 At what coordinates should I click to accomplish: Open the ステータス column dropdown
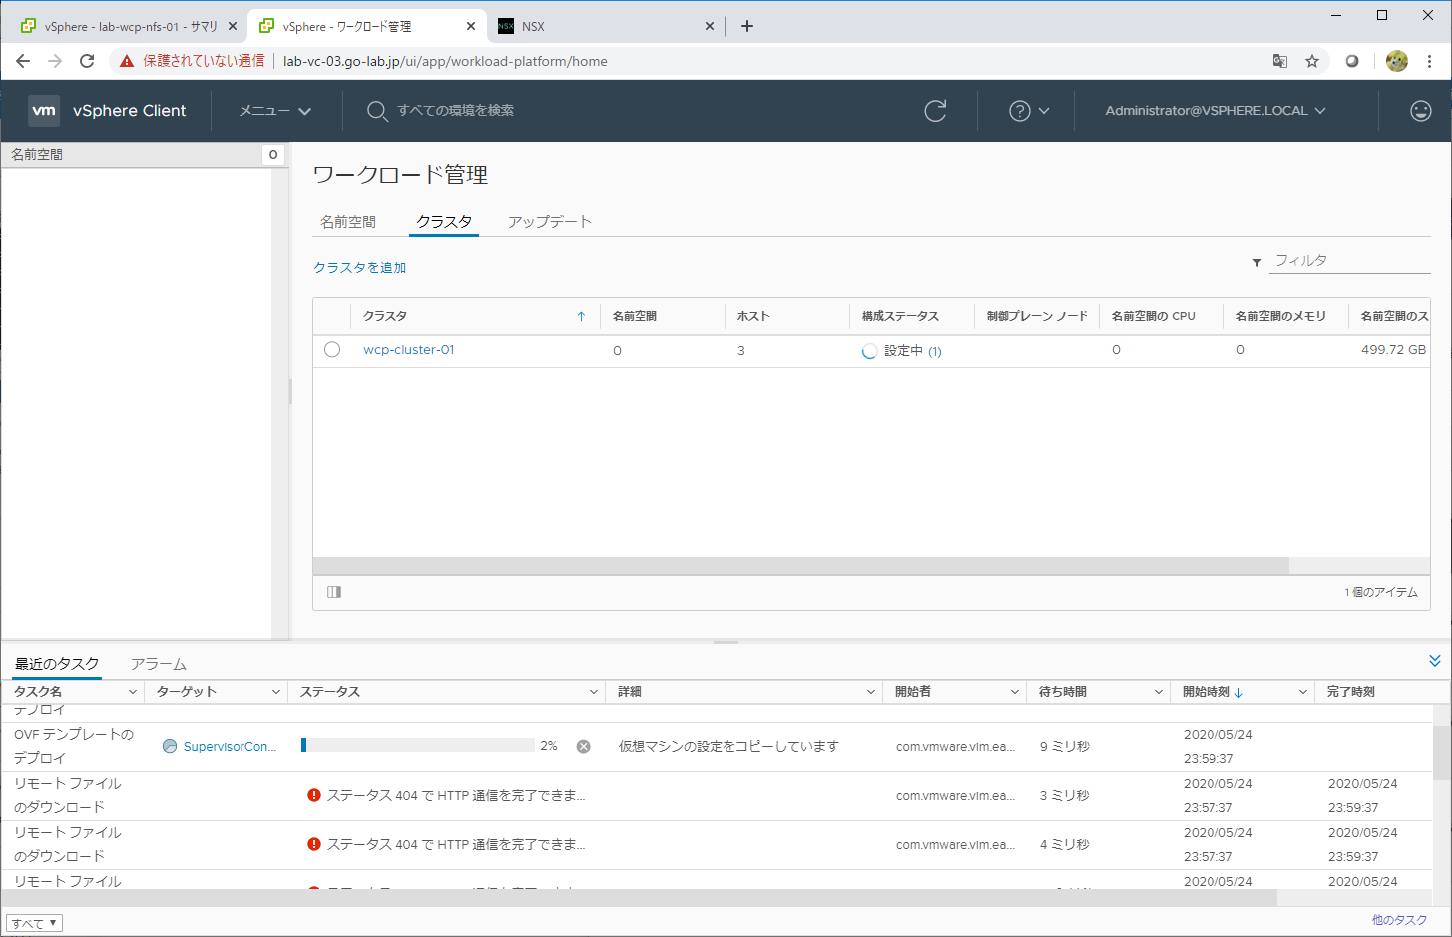point(593,692)
